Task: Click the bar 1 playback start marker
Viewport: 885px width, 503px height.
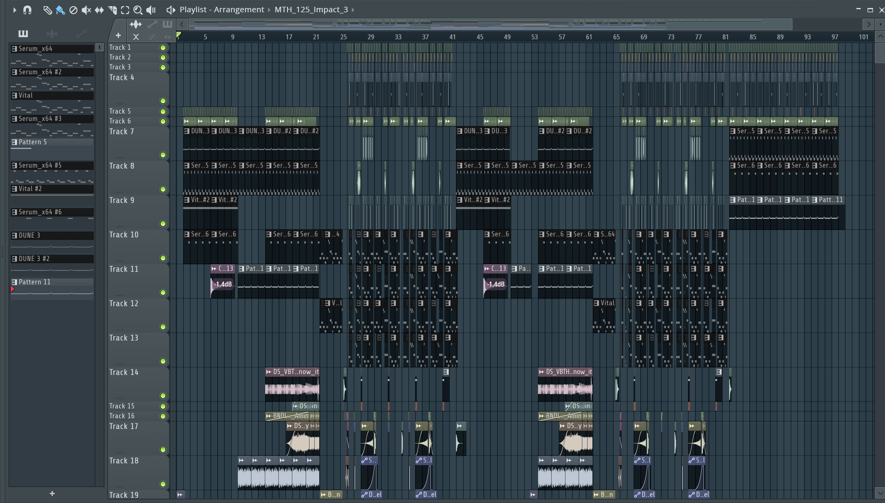Action: coord(178,35)
